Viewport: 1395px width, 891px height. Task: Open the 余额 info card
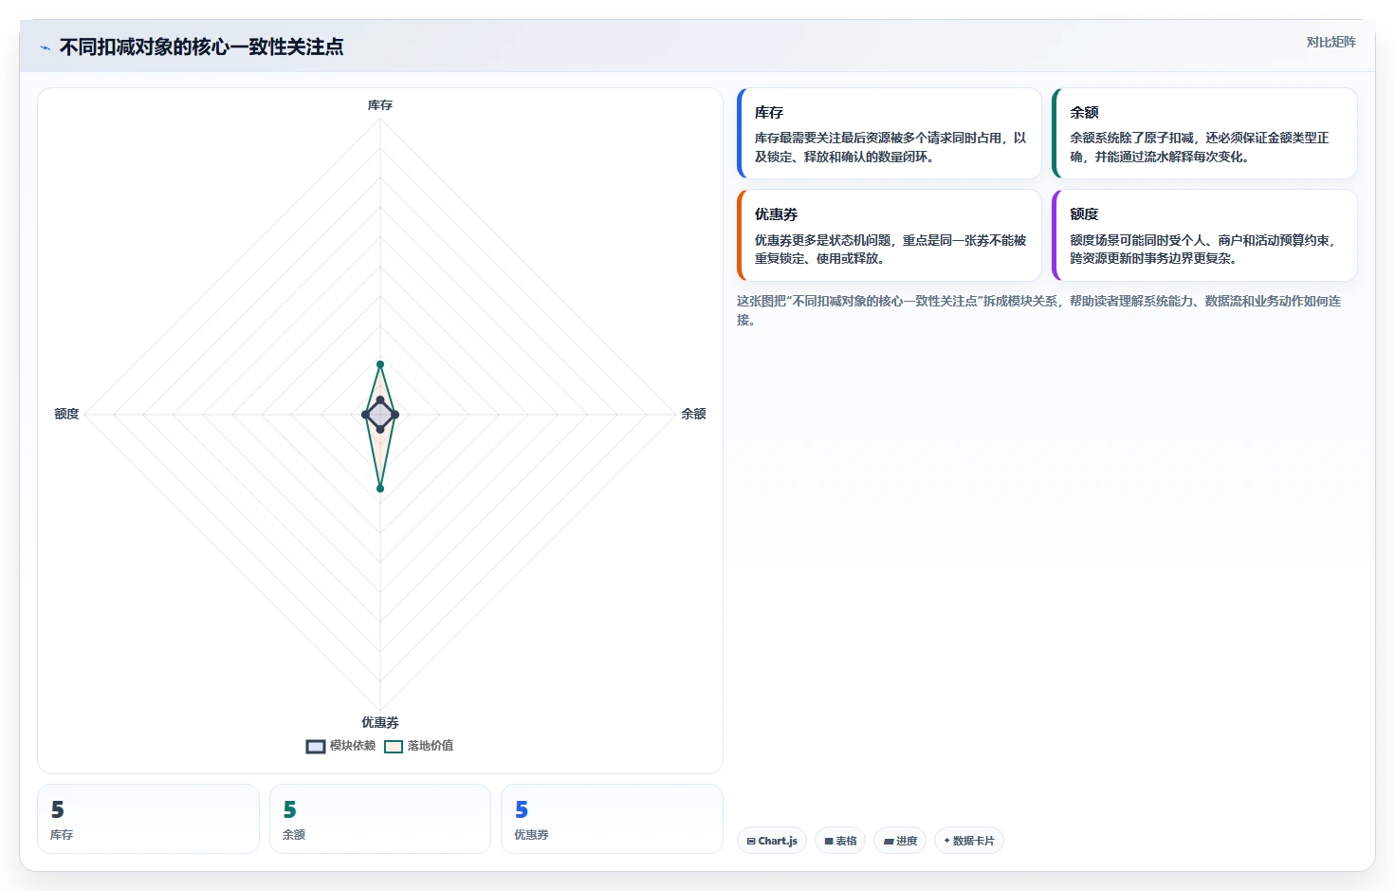(1204, 133)
